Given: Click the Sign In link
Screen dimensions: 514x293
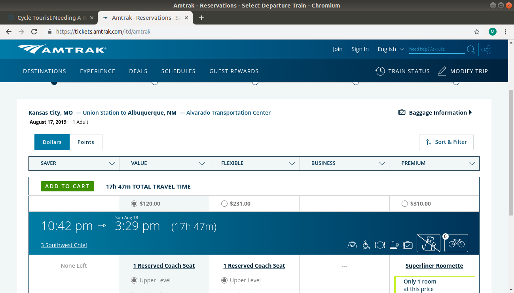Looking at the screenshot, I should [360, 49].
